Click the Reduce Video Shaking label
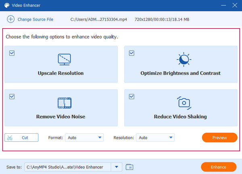Viewport: 242px width, 174px height. point(180,117)
